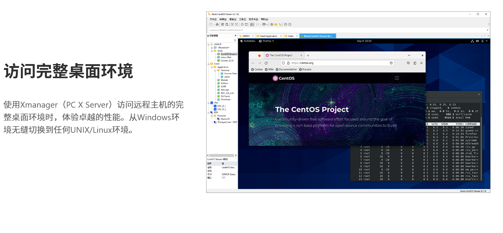
Task: Click the yellow X Xmanager icon in the toolbar
Action: [280, 24]
